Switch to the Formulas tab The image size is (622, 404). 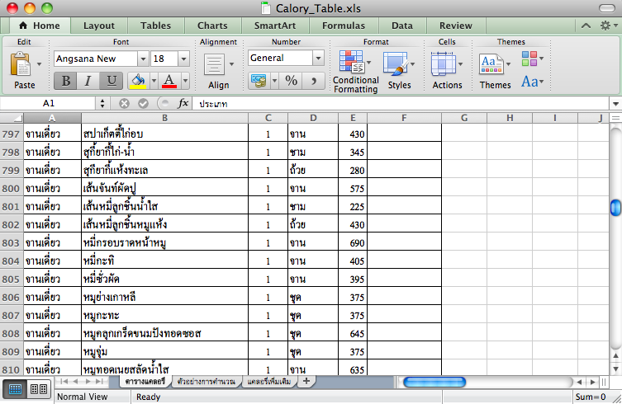click(x=344, y=26)
